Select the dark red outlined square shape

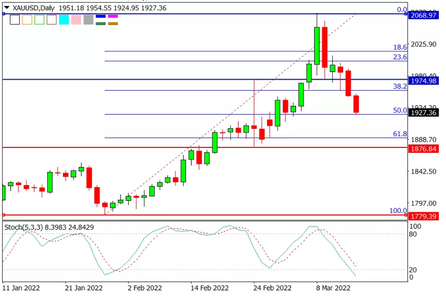tap(51, 20)
